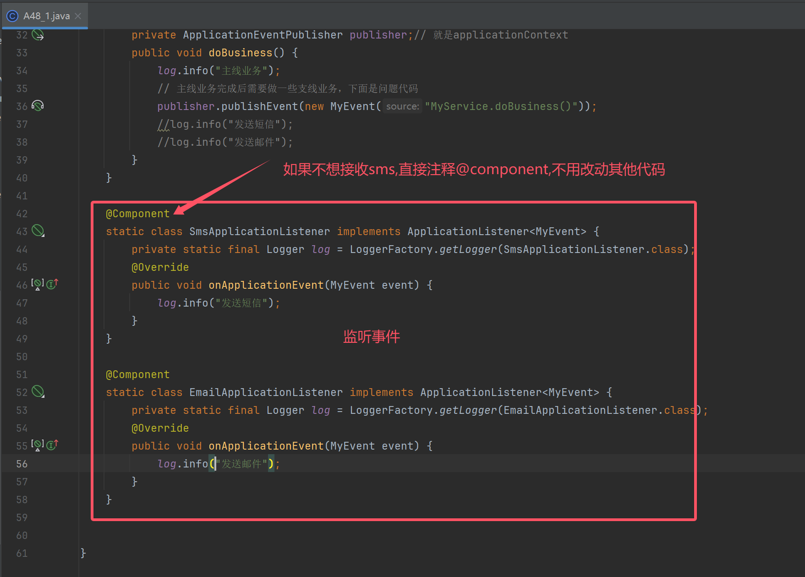Click 'new MyEvent' on line 36
Image resolution: width=805 pixels, height=577 pixels.
[340, 106]
